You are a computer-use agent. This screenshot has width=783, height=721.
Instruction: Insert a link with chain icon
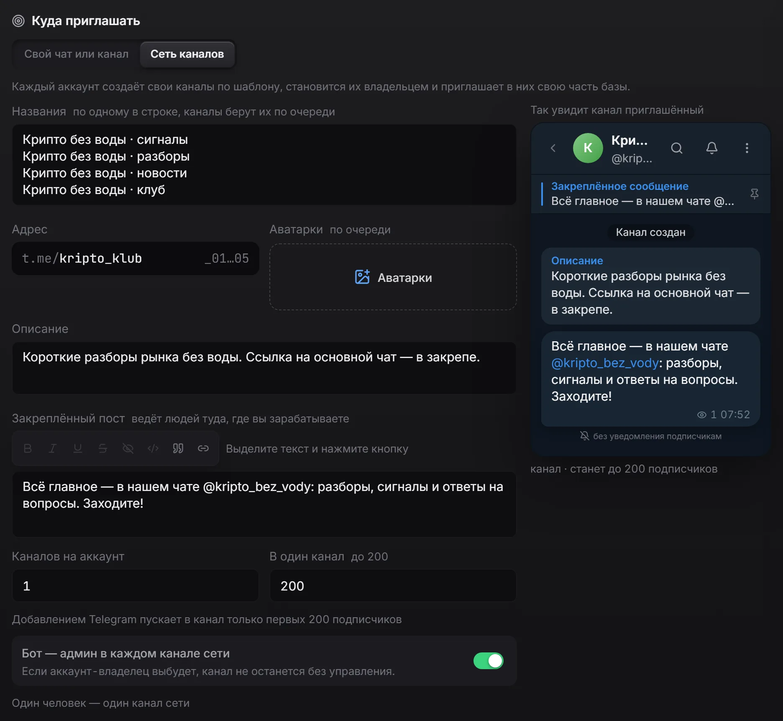pyautogui.click(x=203, y=448)
